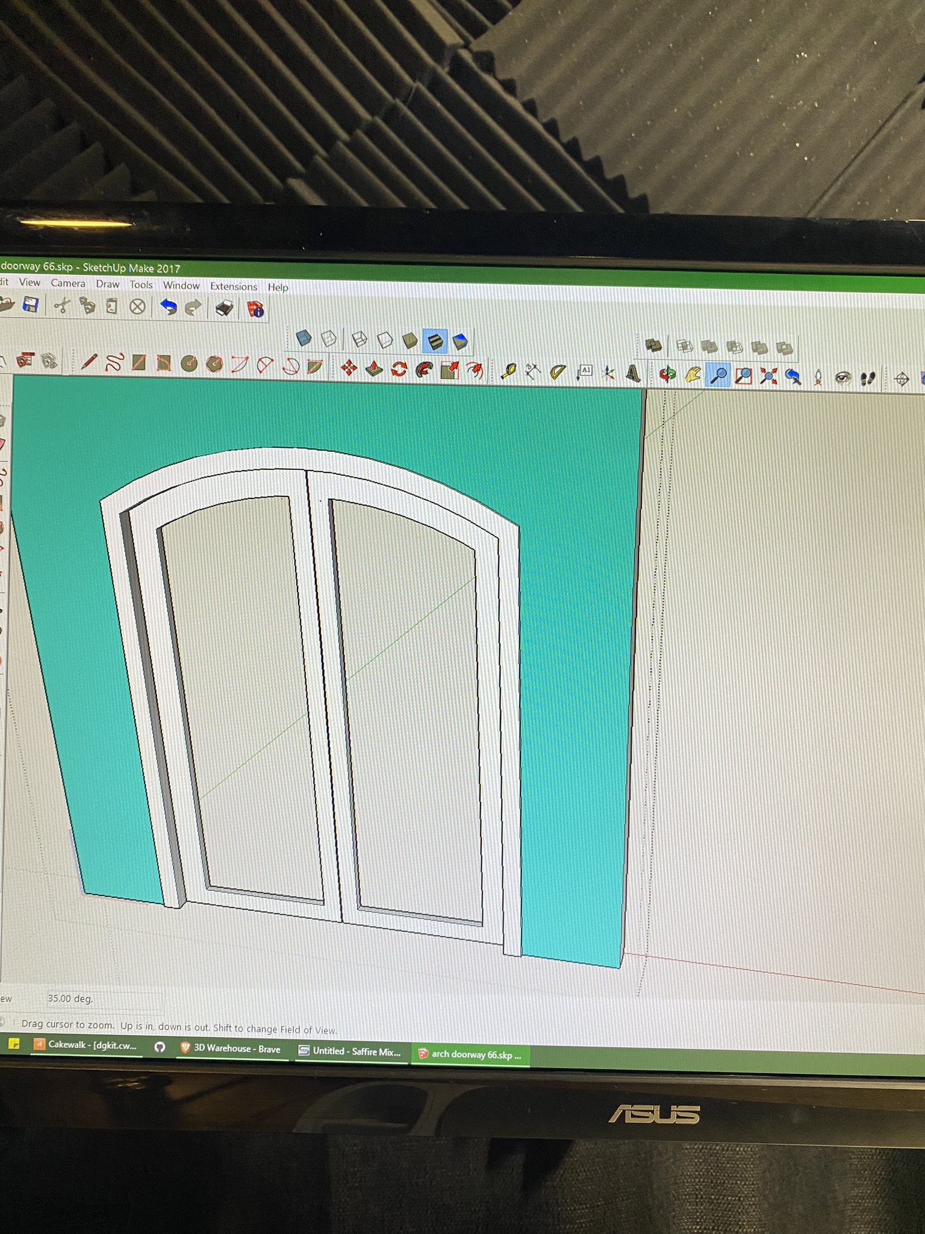925x1234 pixels.
Task: Click the Paste clipboard icon
Action: click(x=112, y=307)
